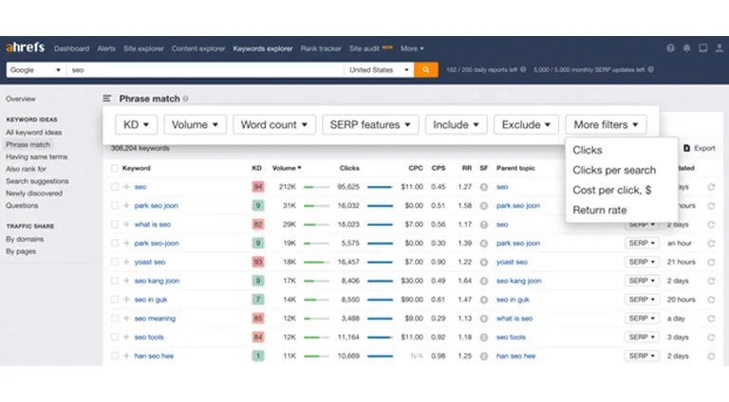Click SERP features icon for yoast seo row

coord(484,263)
